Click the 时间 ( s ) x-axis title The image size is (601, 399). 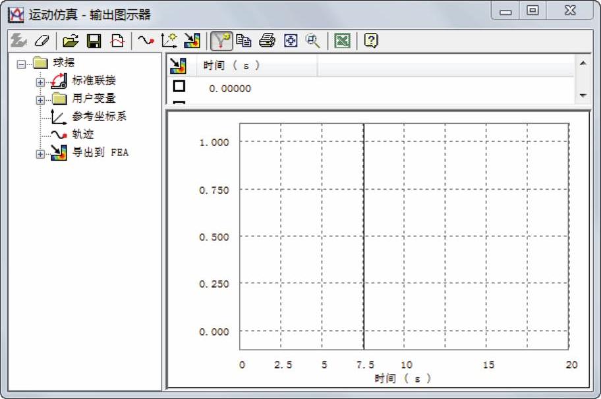tap(403, 379)
